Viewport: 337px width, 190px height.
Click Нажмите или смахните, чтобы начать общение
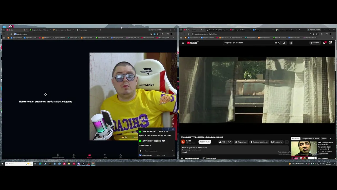click(46, 102)
